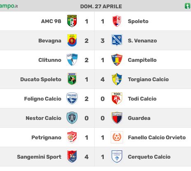191x171 pixels.
Task: Click the Fanello Calcio Orvieto logo thumbnail
Action: tap(117, 137)
